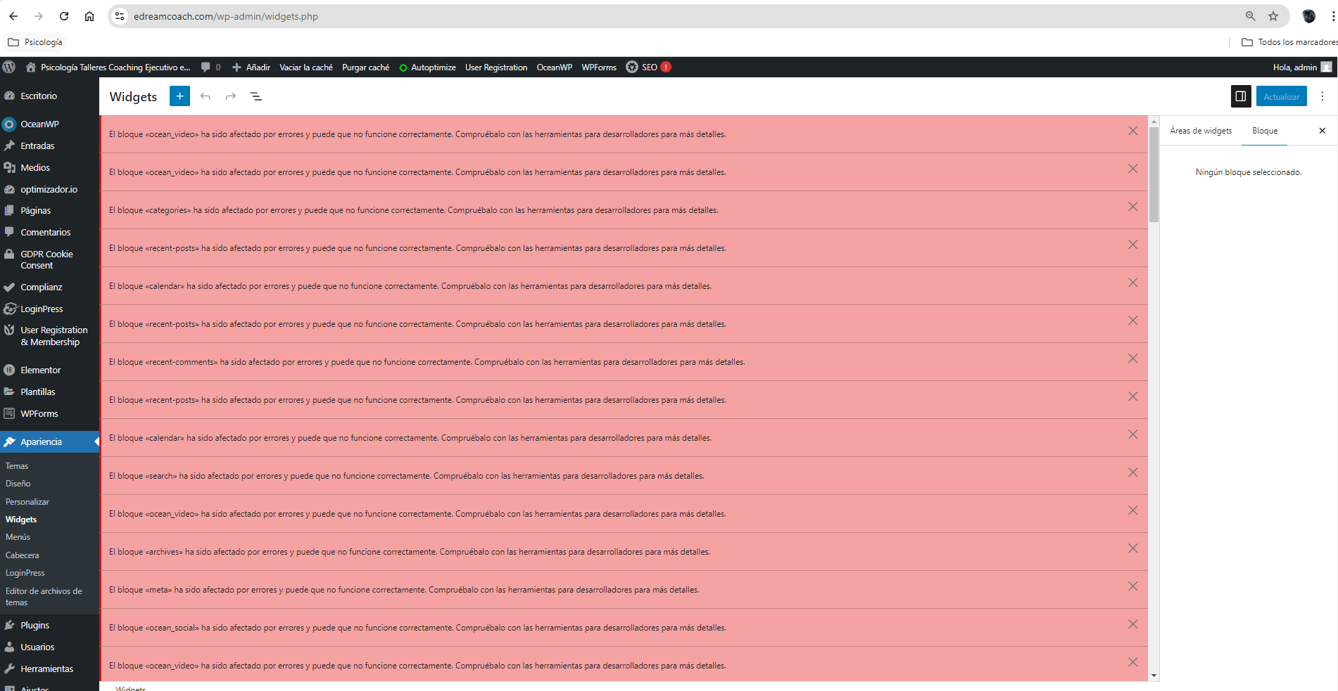Click the browser home icon
Viewport: 1338px width, 691px height.
tap(89, 16)
